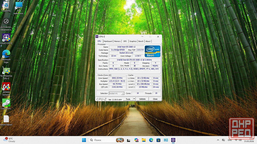Switch to the Mainboard tab
This screenshot has height=144, width=257.
[108, 41]
